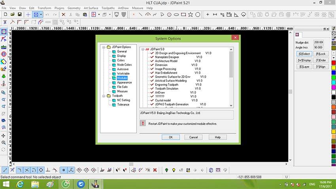This screenshot has width=336, height=189.
Task: Open the Geometry menu
Action: click(74, 8)
